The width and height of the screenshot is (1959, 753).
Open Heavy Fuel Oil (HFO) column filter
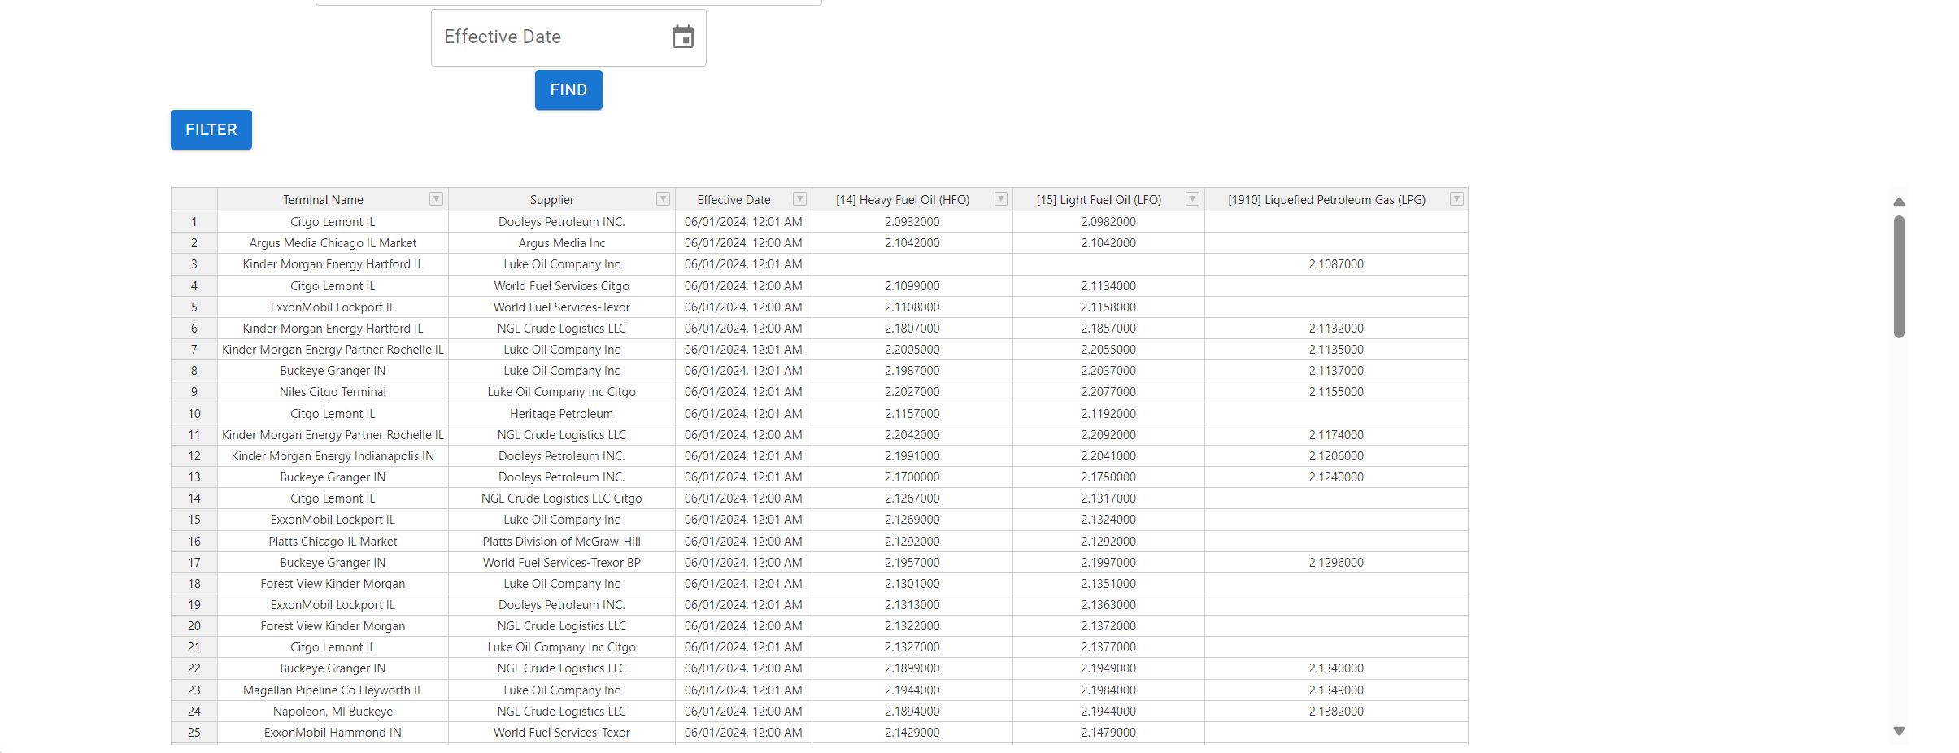click(1000, 199)
